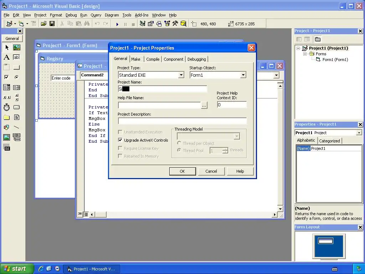Click the browse (...) button for Help File
The width and height of the screenshot is (365, 274).
[x=204, y=106]
